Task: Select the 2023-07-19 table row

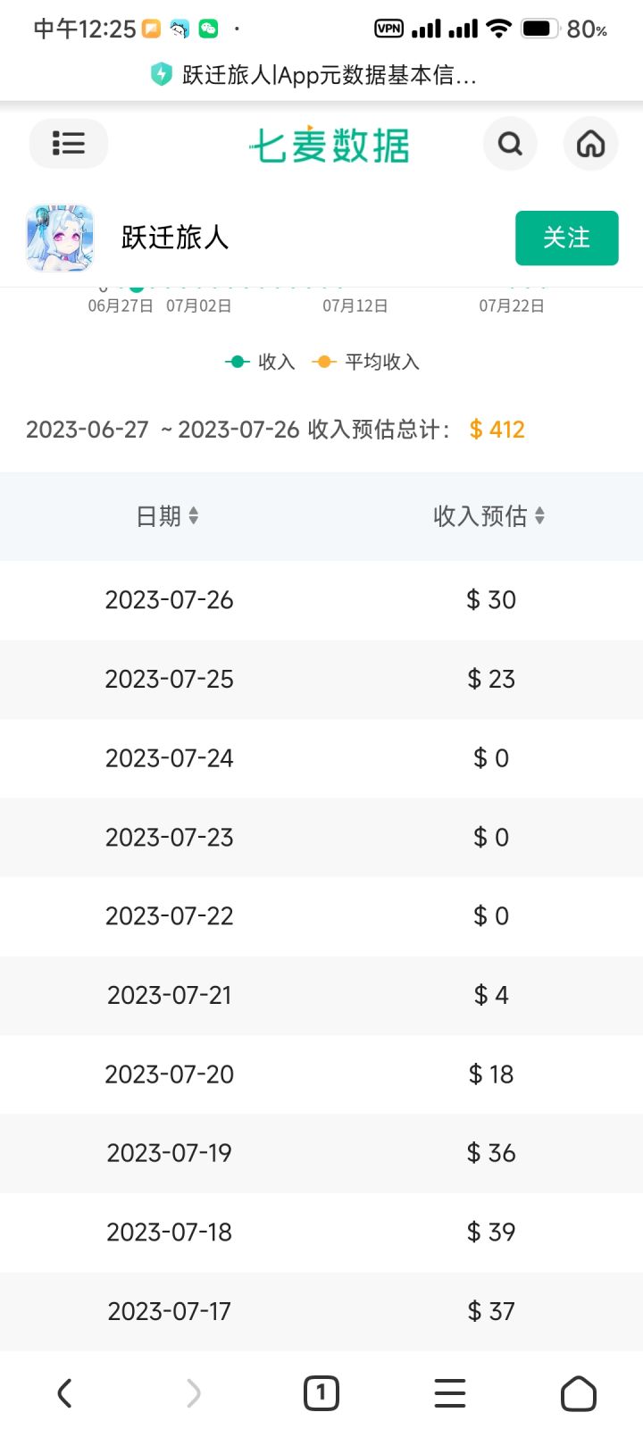Action: tap(321, 1153)
